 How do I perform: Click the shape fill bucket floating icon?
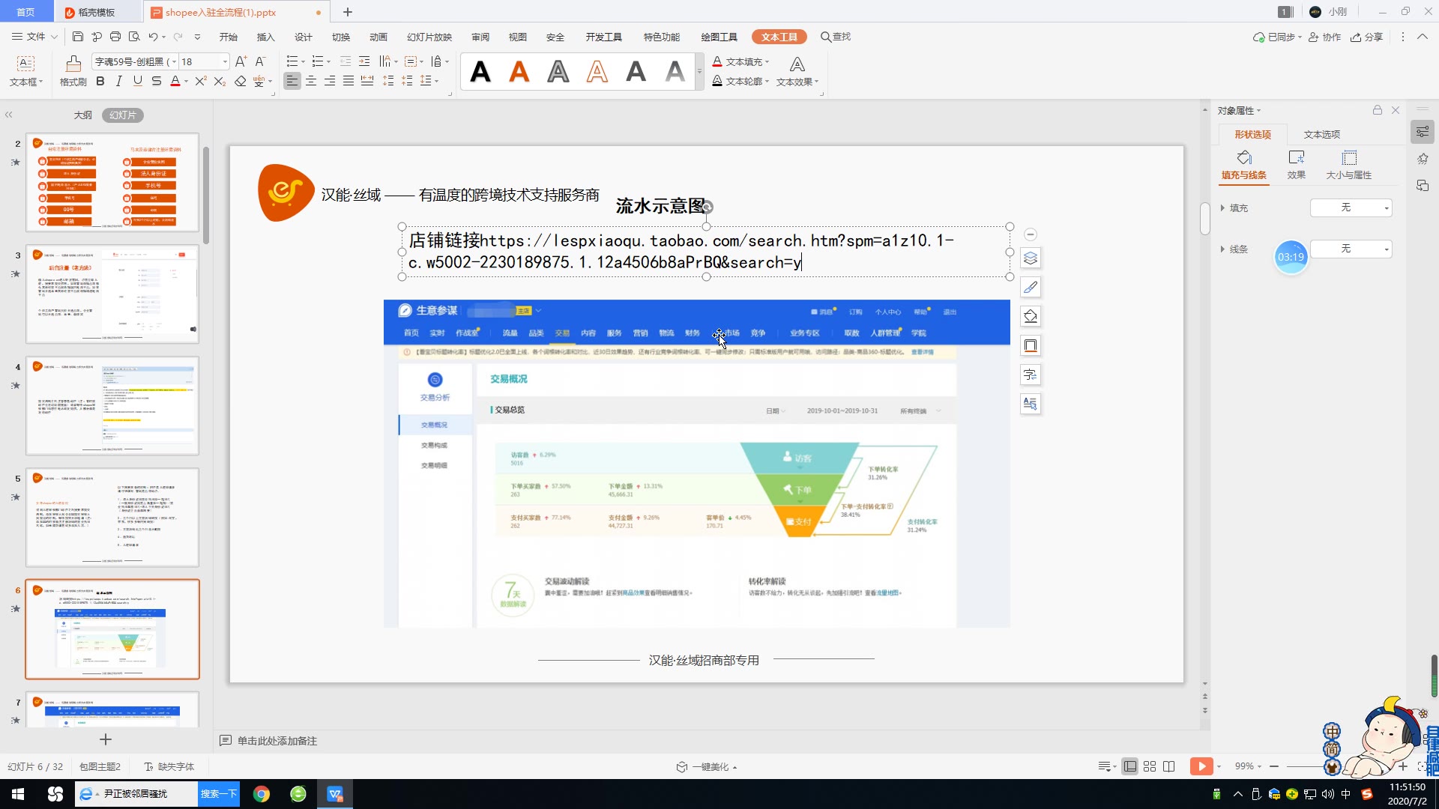tap(1031, 316)
